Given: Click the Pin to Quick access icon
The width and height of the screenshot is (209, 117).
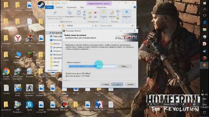Looking at the screenshot, I should click(55, 13).
